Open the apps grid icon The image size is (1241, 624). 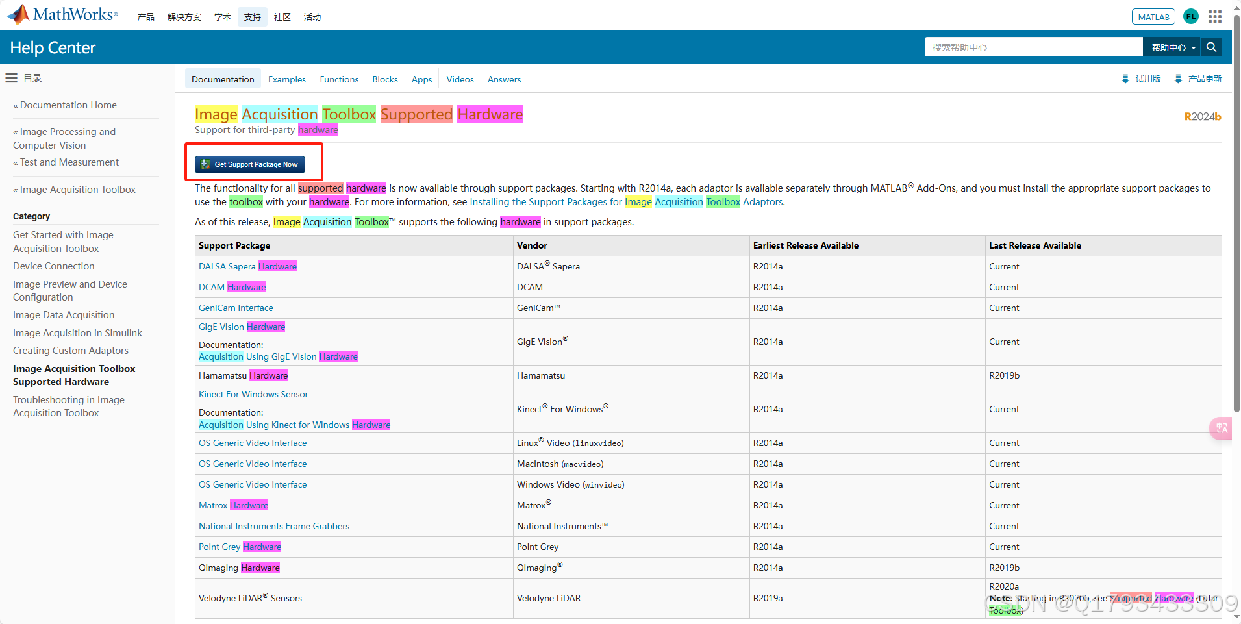(1215, 17)
